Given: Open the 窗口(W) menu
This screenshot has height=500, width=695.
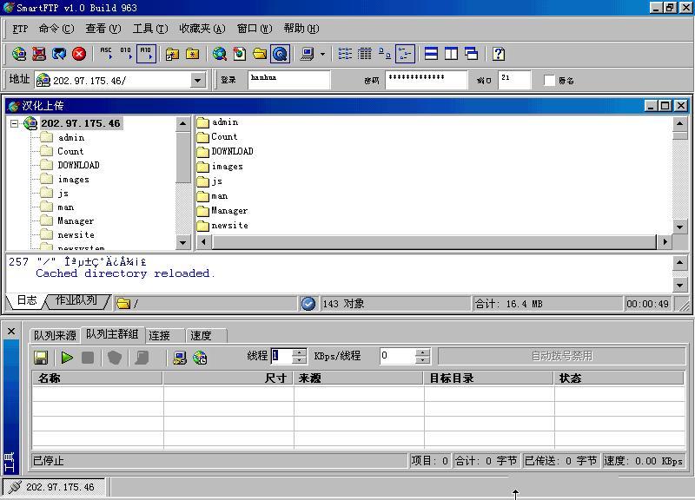Looking at the screenshot, I should (255, 29).
